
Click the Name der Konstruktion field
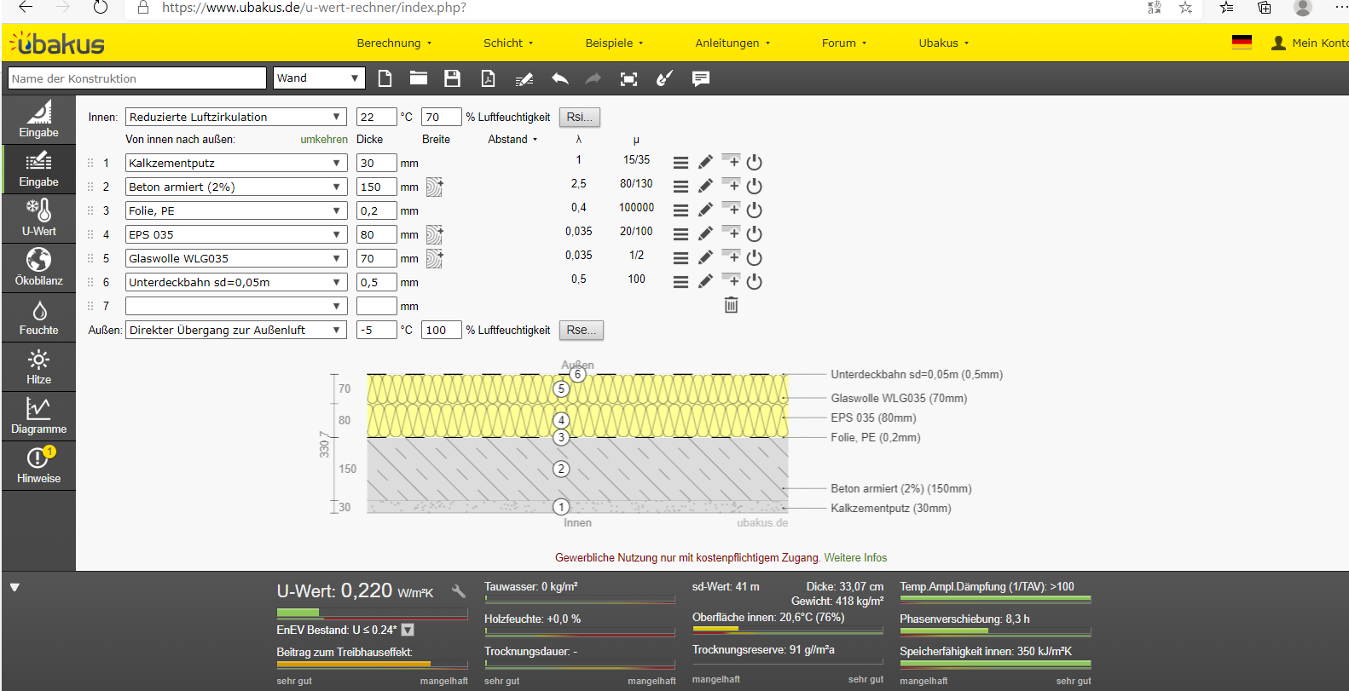click(x=136, y=78)
